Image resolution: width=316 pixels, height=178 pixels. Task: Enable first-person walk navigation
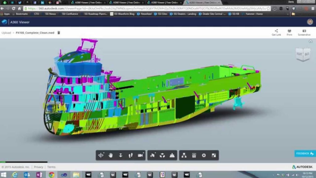coord(131,155)
